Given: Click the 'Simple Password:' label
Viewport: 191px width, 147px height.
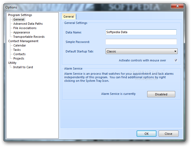Looking at the screenshot, I should coord(78,42).
